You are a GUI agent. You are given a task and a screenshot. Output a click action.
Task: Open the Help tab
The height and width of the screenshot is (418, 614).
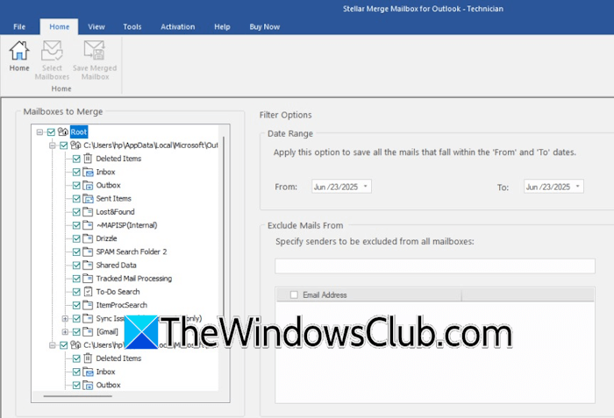pos(222,26)
